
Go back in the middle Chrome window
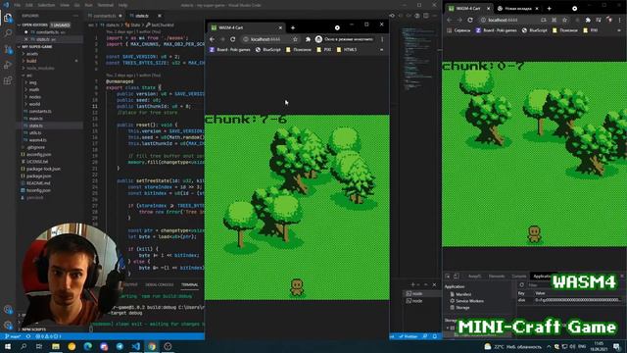tap(212, 39)
